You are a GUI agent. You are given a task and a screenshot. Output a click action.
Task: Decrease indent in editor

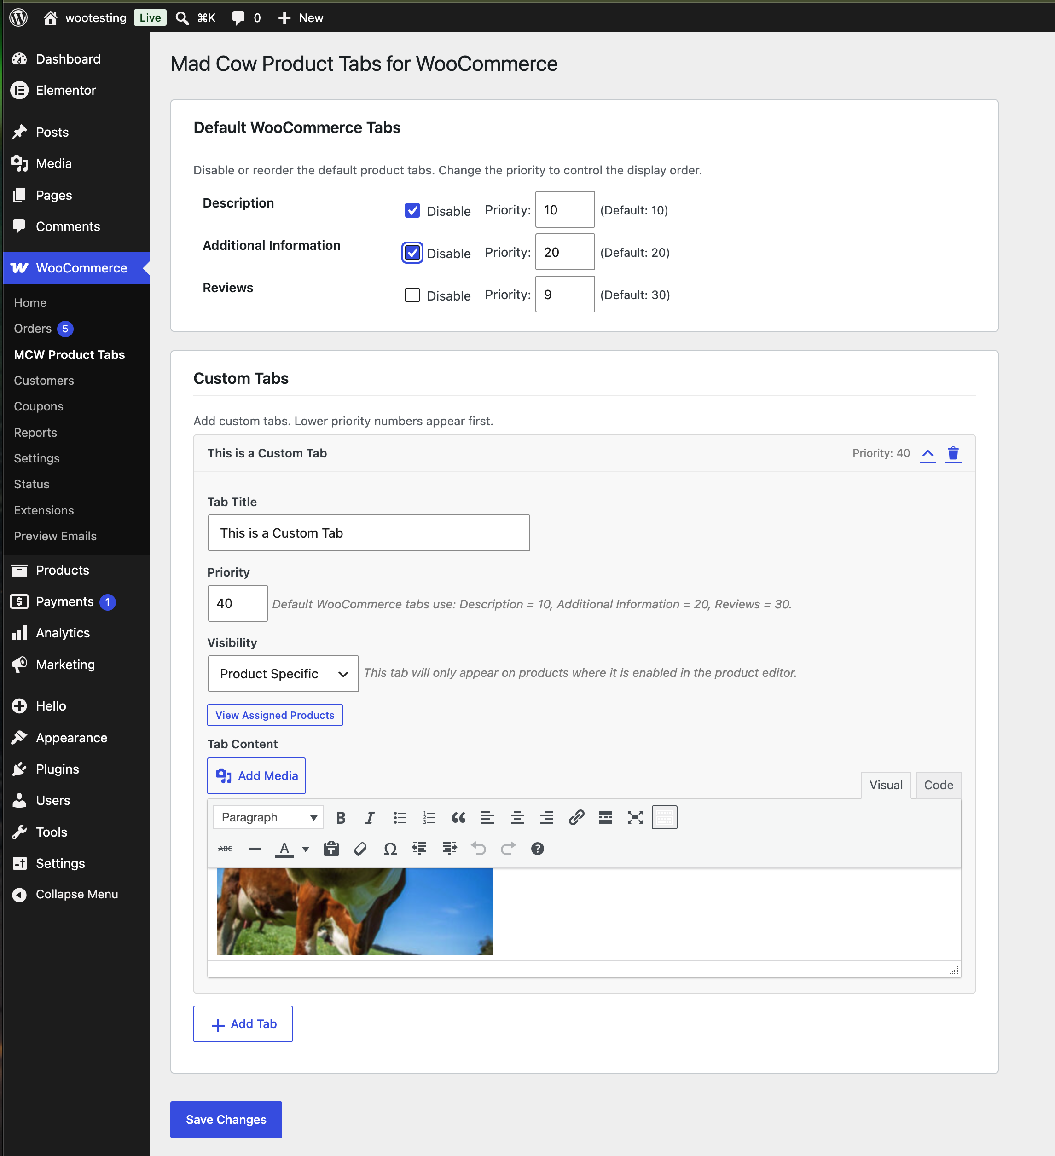coord(419,849)
